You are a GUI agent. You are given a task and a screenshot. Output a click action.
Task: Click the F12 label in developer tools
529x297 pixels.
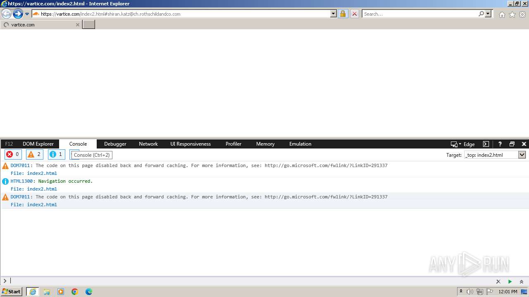pos(9,144)
